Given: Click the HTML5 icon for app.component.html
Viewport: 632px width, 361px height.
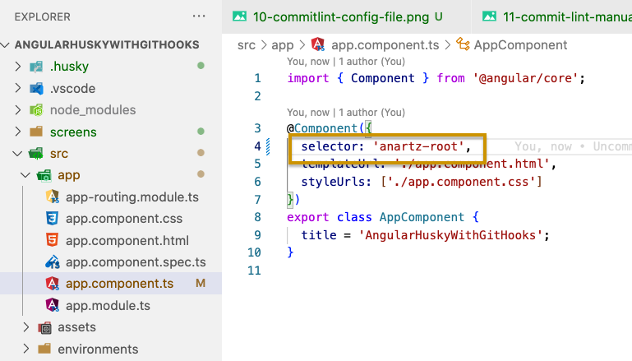Looking at the screenshot, I should tap(52, 241).
